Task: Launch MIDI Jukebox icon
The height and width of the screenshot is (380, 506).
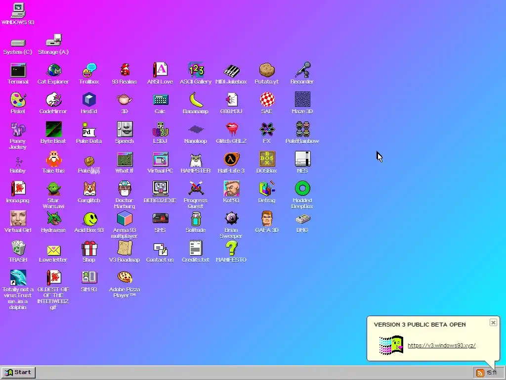Action: [x=231, y=70]
